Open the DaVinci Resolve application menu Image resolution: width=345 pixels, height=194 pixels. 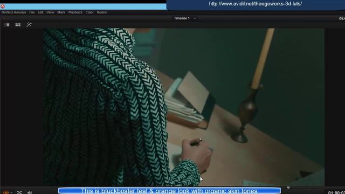tap(13, 12)
